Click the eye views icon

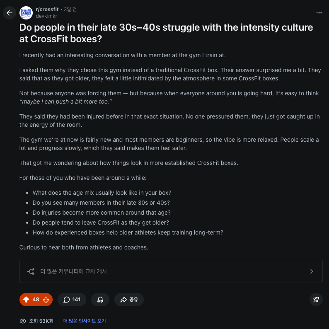(23, 321)
